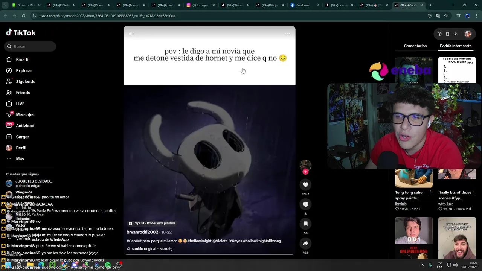Open creator link ibminis
The width and height of the screenshot is (482, 271).
[x=401, y=204]
